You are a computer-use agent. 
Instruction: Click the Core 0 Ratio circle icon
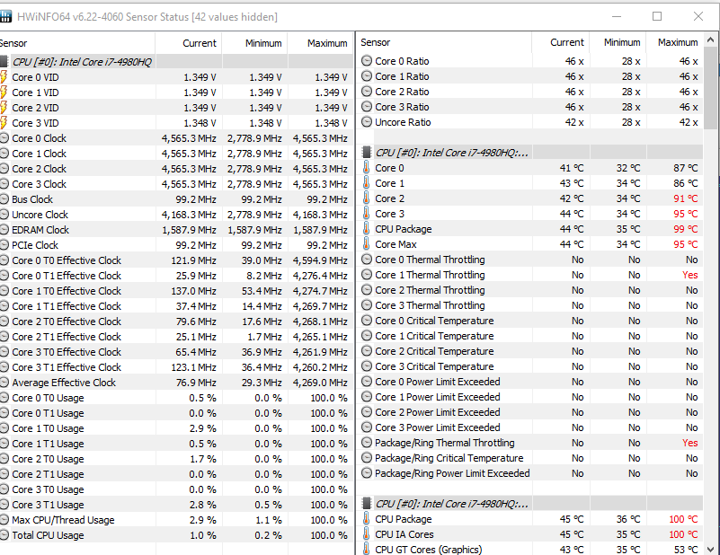(x=366, y=61)
